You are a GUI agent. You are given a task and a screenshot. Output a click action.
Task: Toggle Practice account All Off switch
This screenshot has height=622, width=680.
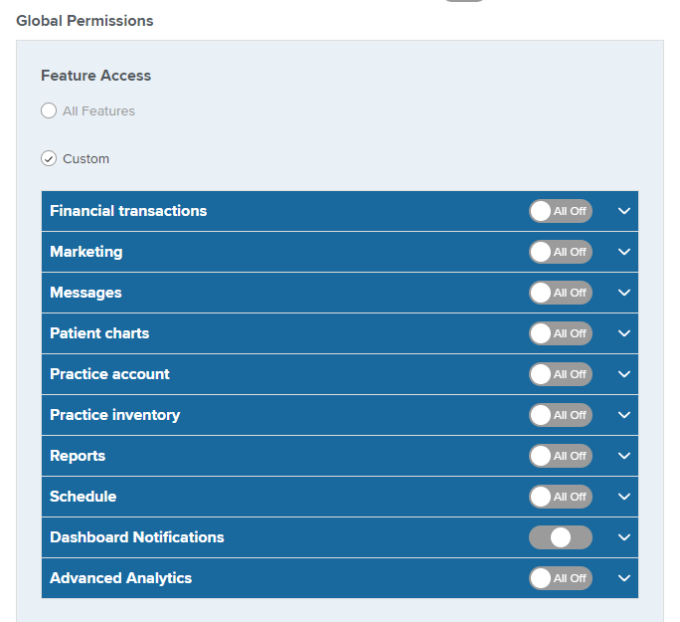(x=561, y=374)
